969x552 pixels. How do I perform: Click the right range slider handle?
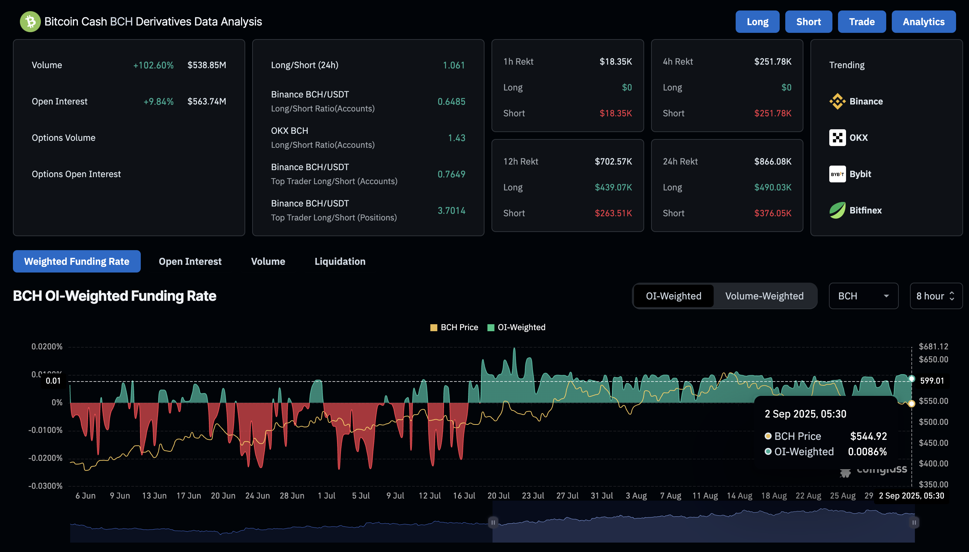tap(914, 522)
